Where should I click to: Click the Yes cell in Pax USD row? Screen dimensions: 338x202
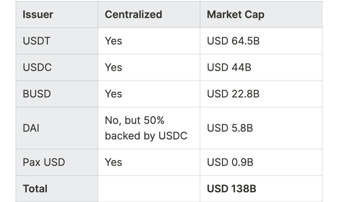pos(113,162)
